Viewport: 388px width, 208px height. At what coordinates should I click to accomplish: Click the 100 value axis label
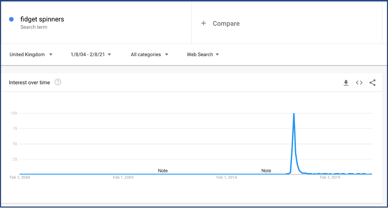point(14,113)
